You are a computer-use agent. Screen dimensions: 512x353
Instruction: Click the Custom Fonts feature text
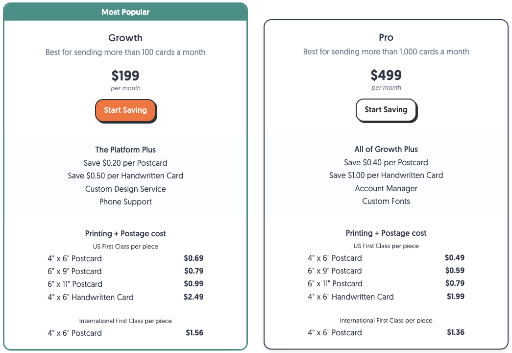(386, 201)
